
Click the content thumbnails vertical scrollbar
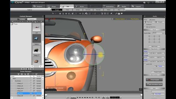tap(43, 44)
